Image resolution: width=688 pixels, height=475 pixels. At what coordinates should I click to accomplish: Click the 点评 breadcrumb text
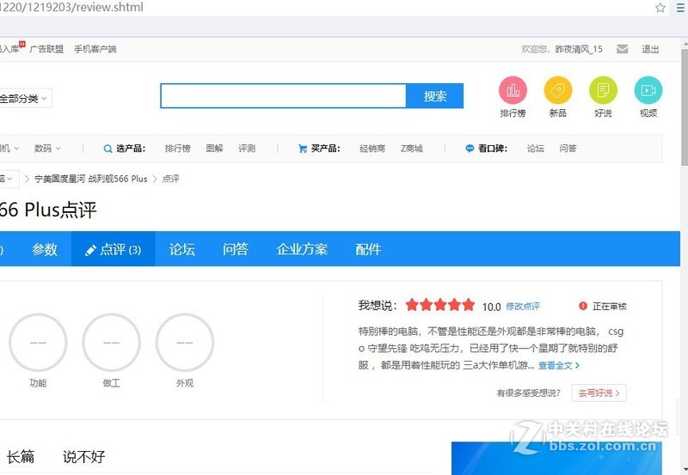pyautogui.click(x=170, y=179)
